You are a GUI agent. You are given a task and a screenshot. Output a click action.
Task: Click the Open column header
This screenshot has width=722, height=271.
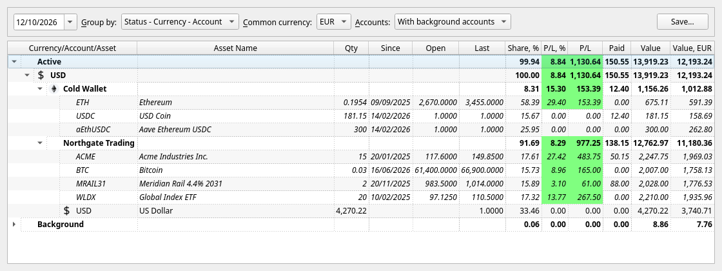436,48
